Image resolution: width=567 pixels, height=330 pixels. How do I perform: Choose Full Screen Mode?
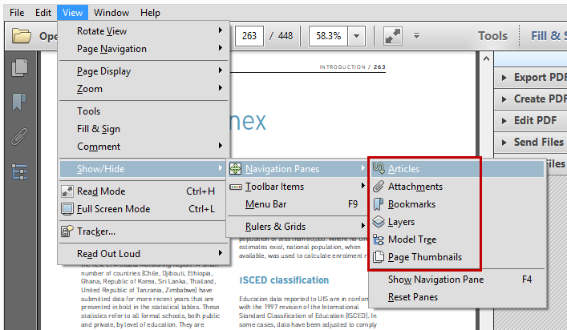tap(144, 209)
